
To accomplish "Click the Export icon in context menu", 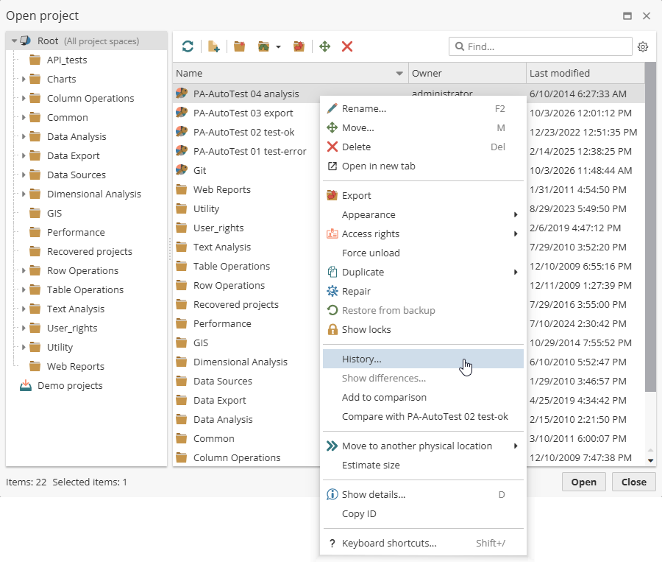I will (x=332, y=195).
